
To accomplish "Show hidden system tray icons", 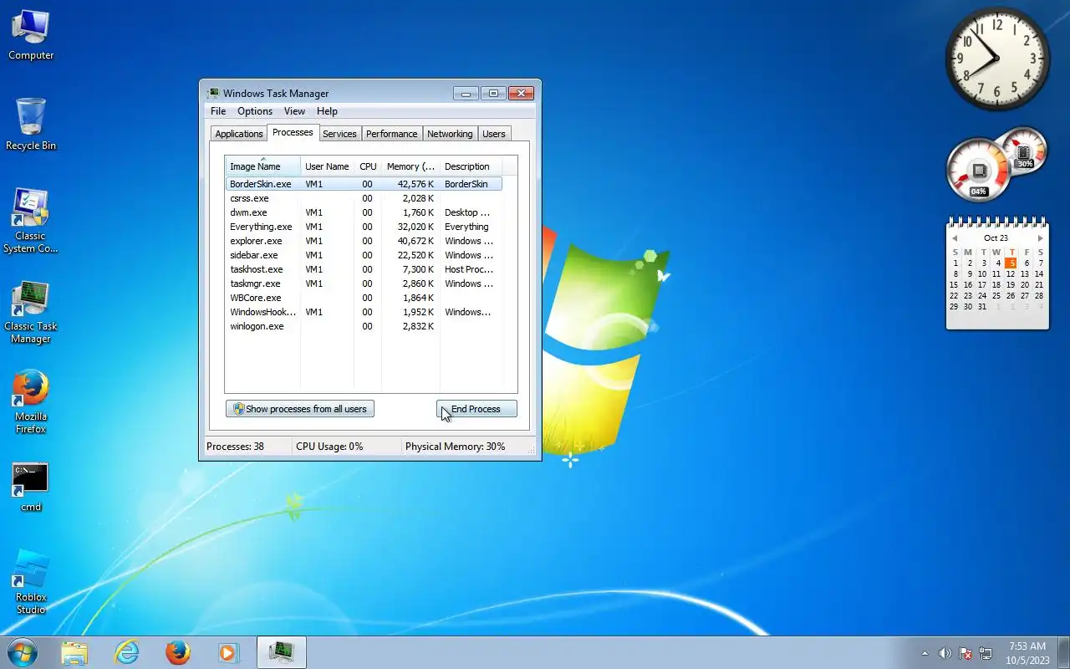I will click(x=925, y=653).
